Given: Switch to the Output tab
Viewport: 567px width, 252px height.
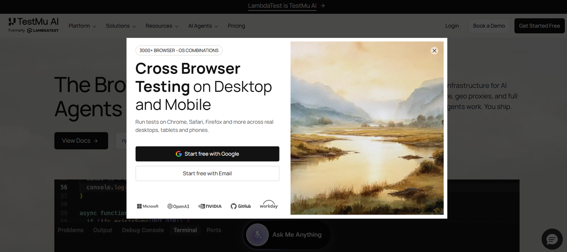Looking at the screenshot, I should (103, 230).
